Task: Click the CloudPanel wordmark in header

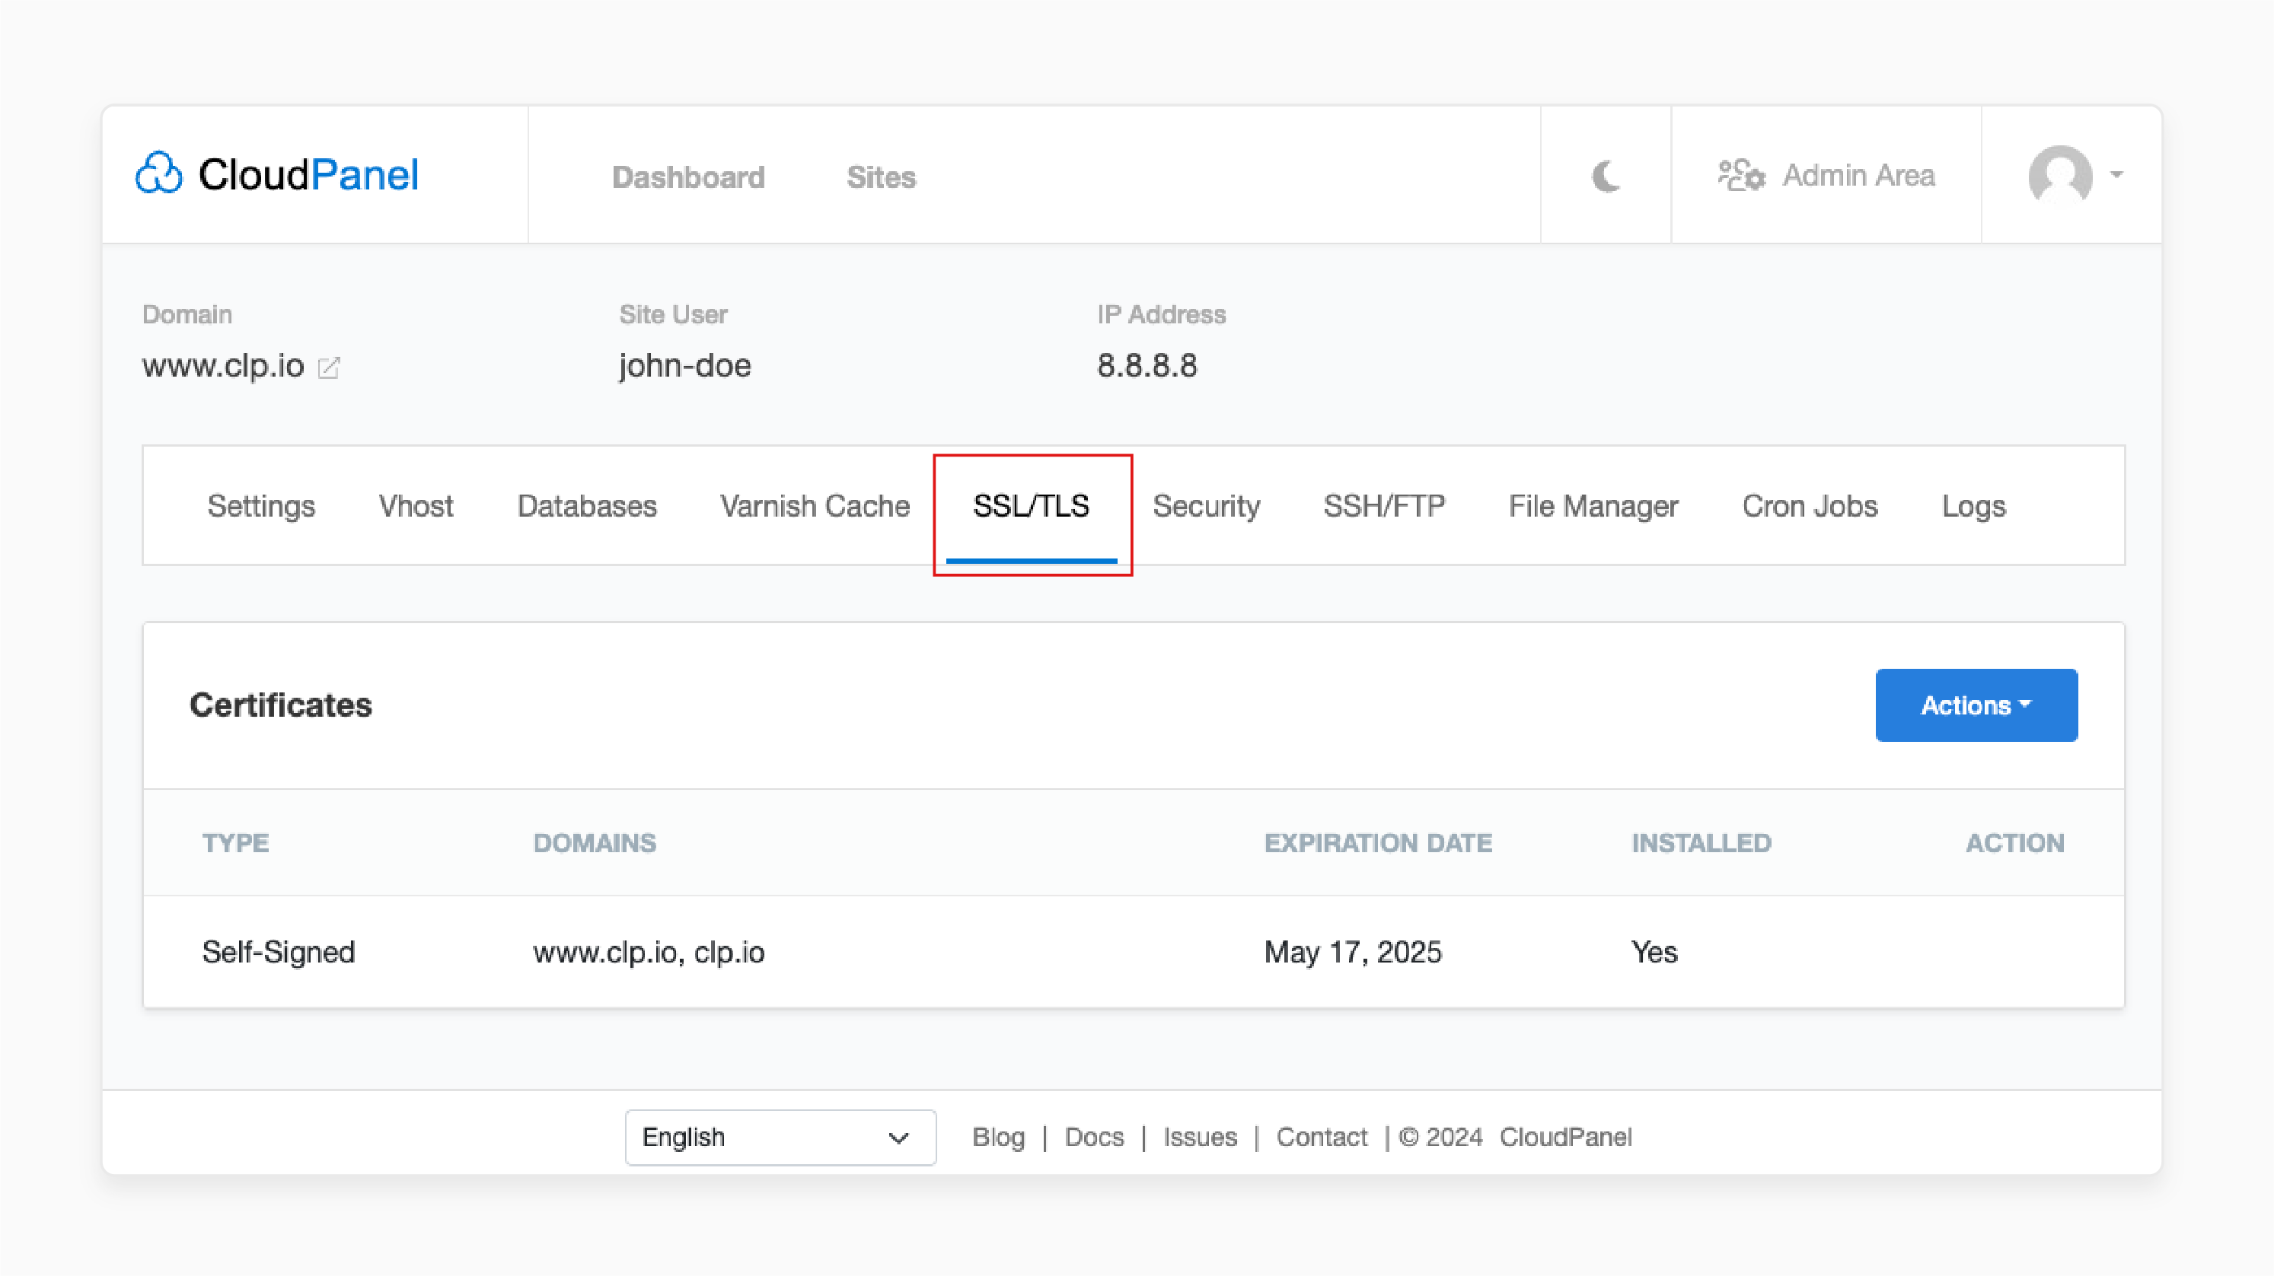Action: 308,173
